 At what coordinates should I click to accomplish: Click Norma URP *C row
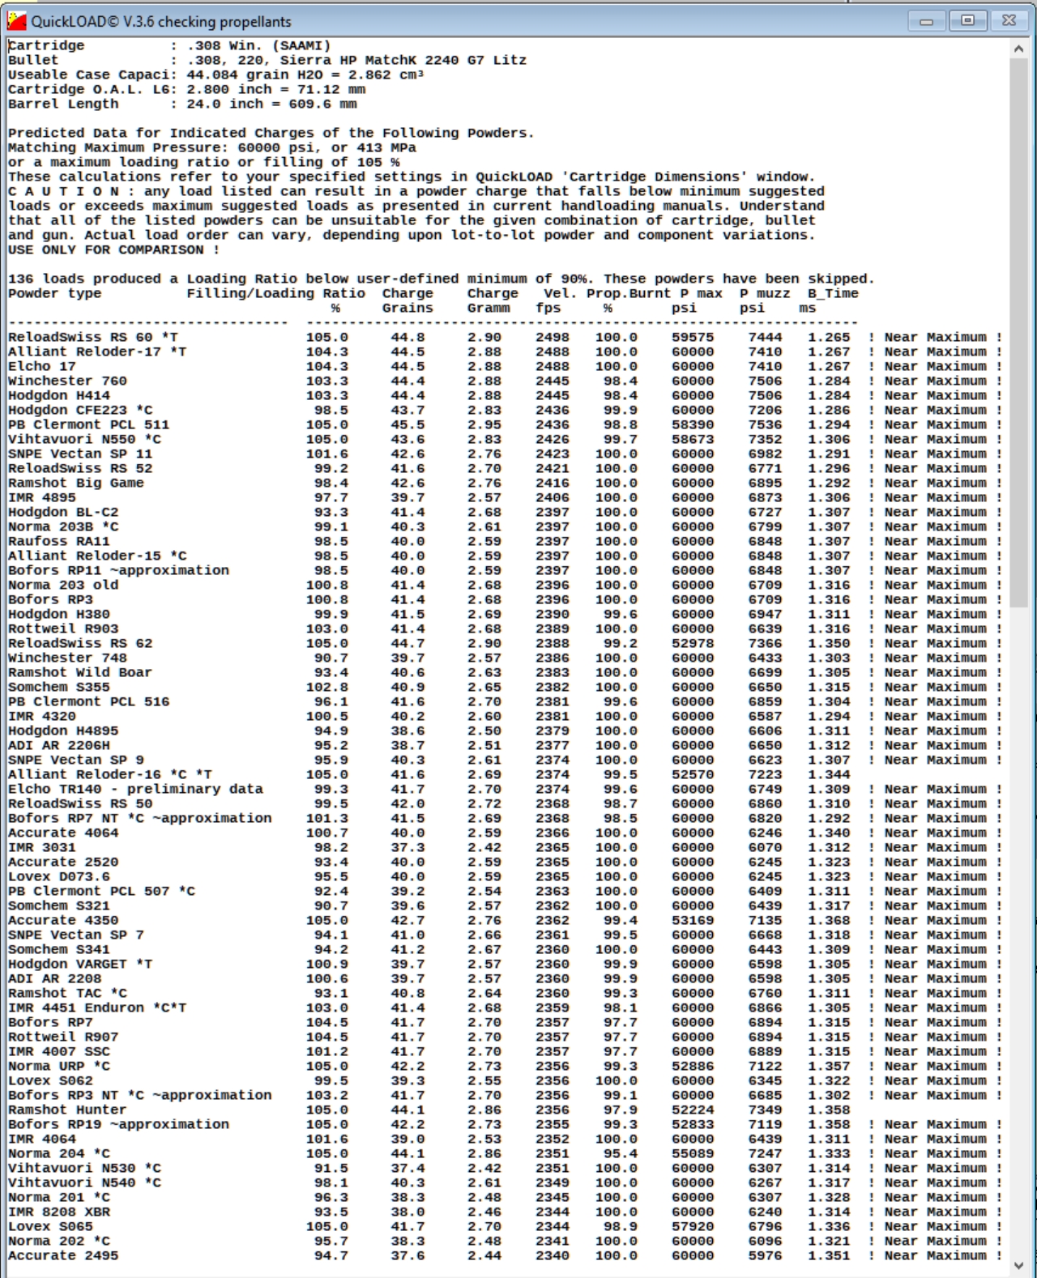[x=505, y=1067]
